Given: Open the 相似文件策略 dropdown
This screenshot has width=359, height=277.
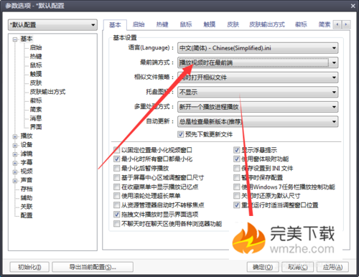Looking at the screenshot, I should [258, 78].
